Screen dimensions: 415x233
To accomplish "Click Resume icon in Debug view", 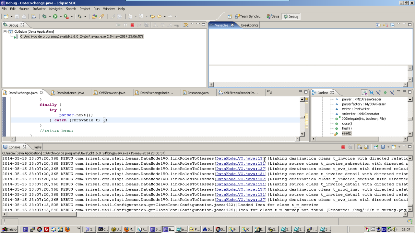I will [118, 25].
